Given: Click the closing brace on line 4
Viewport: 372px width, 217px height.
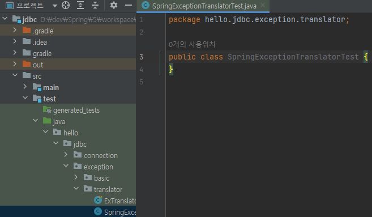Looking at the screenshot, I should [171, 69].
